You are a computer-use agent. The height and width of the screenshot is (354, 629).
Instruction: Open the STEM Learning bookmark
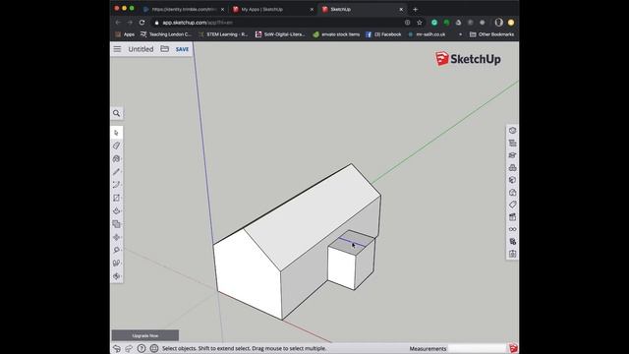click(x=223, y=34)
